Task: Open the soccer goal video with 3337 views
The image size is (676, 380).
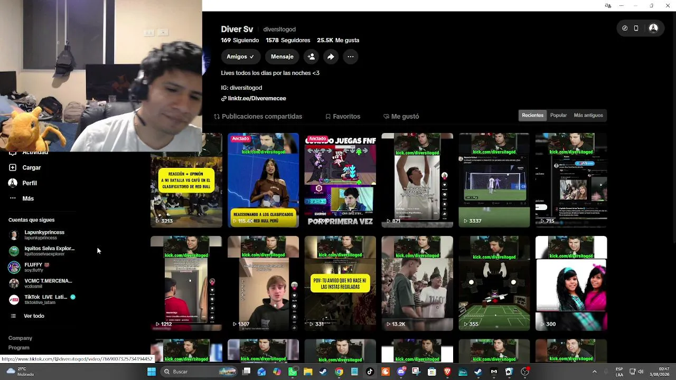Action: pos(494,180)
